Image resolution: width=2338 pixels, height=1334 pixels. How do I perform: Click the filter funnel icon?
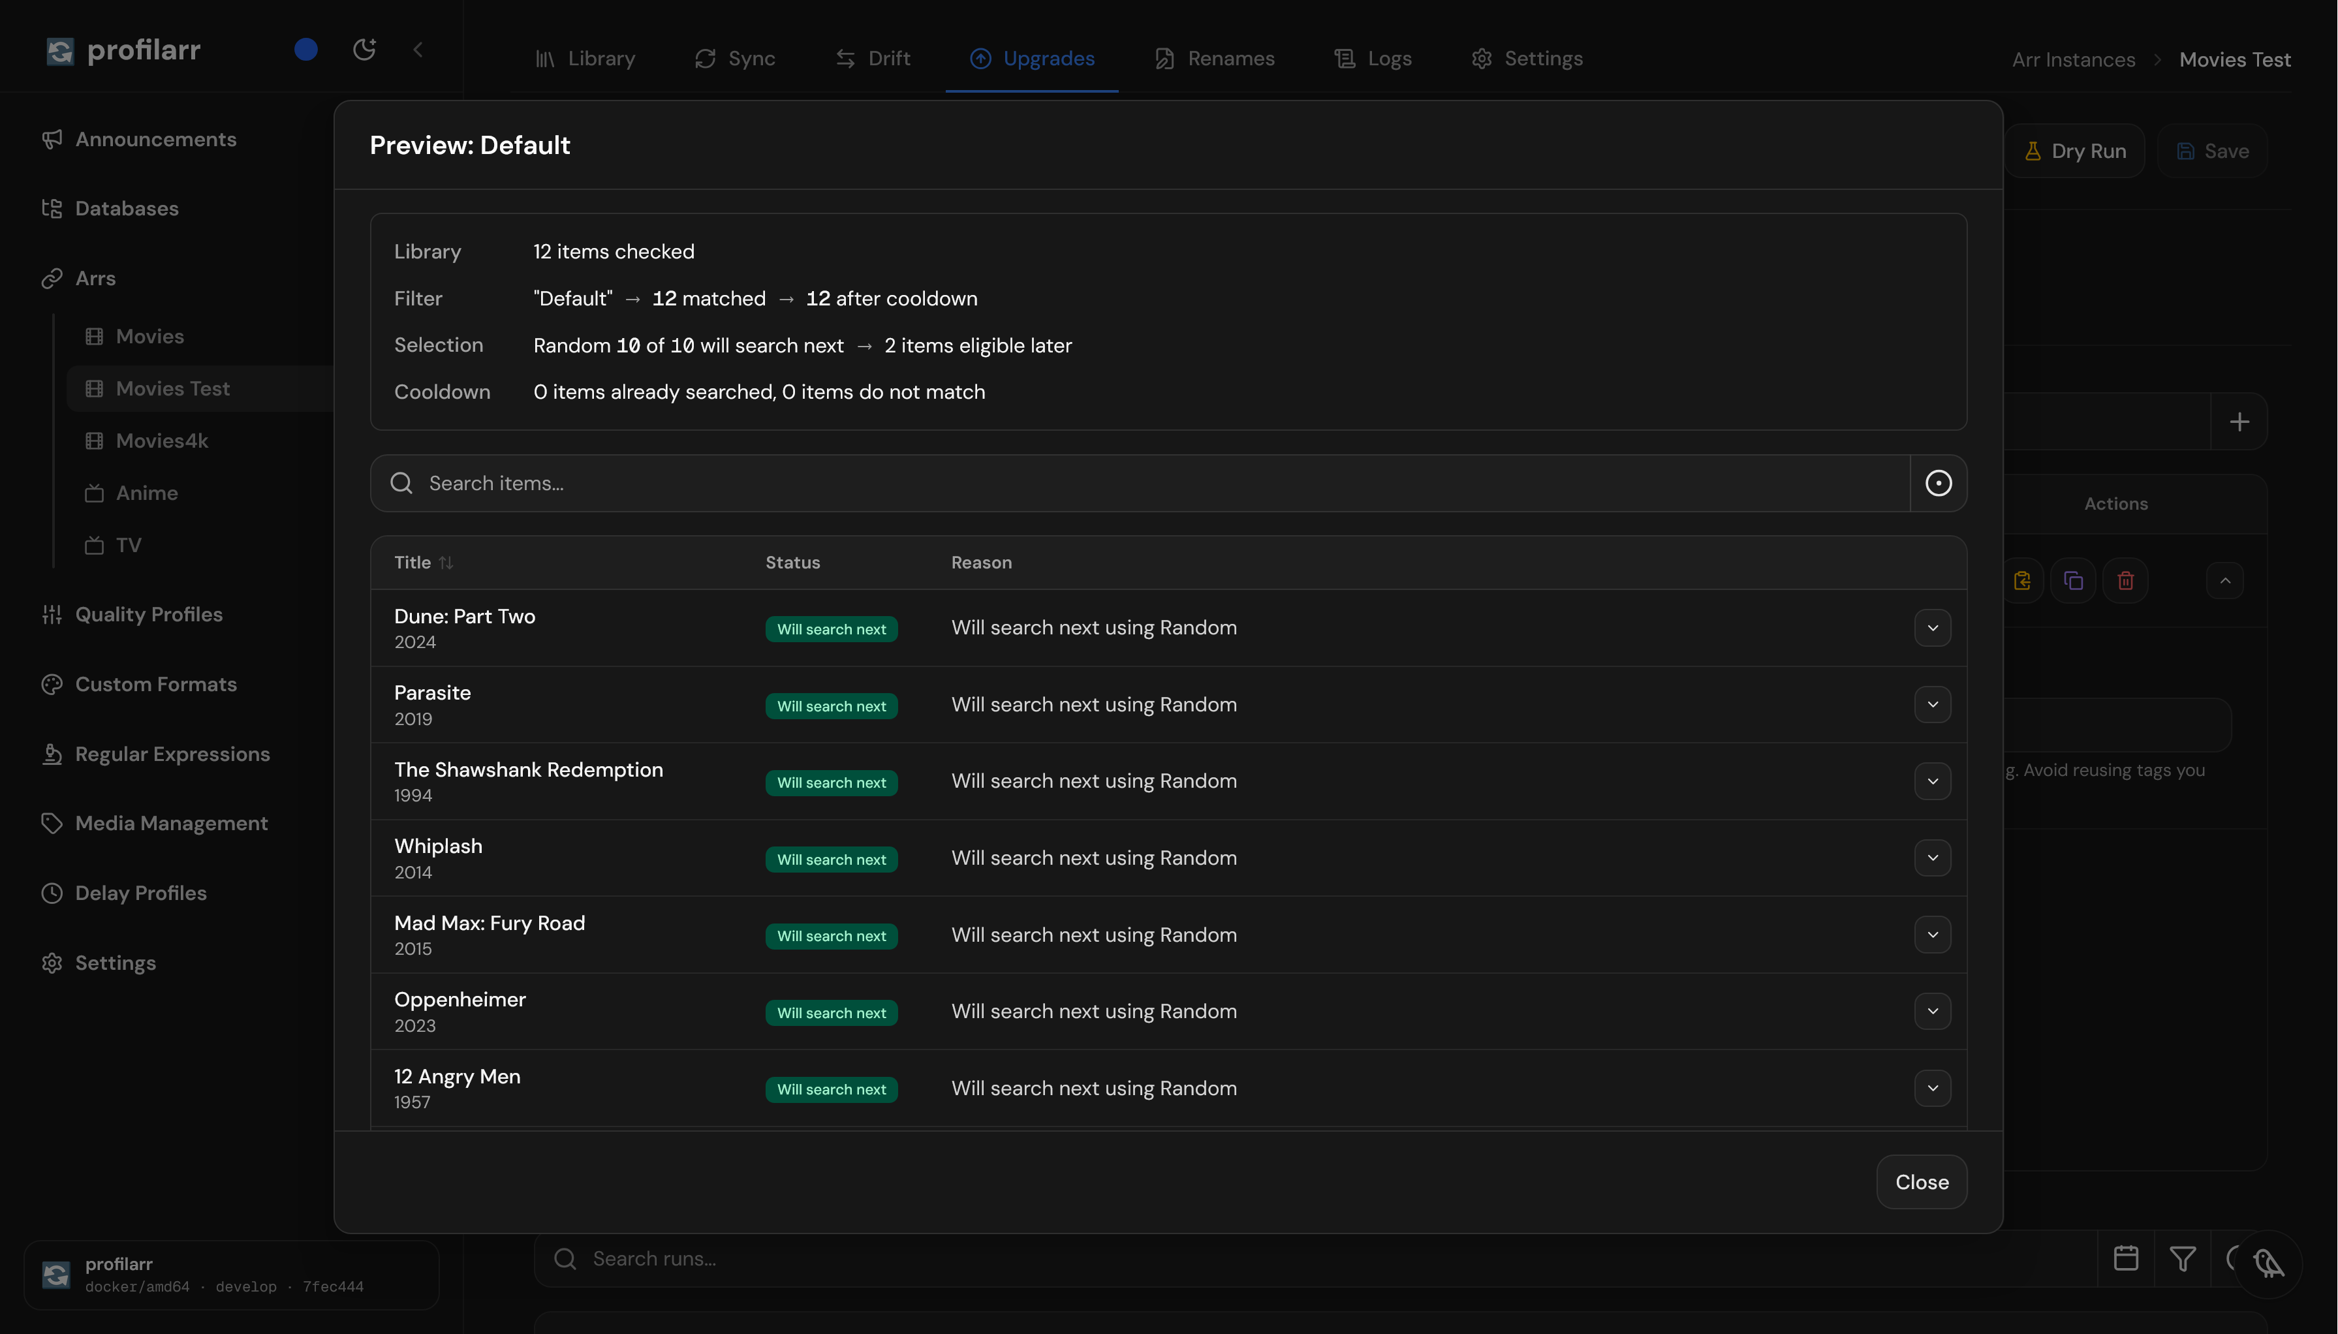[2182, 1259]
